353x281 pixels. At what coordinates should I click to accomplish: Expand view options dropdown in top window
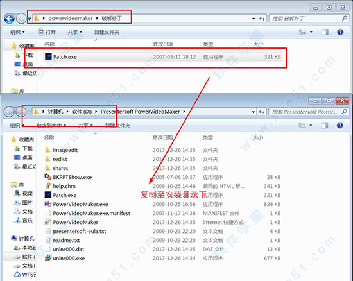point(311,32)
